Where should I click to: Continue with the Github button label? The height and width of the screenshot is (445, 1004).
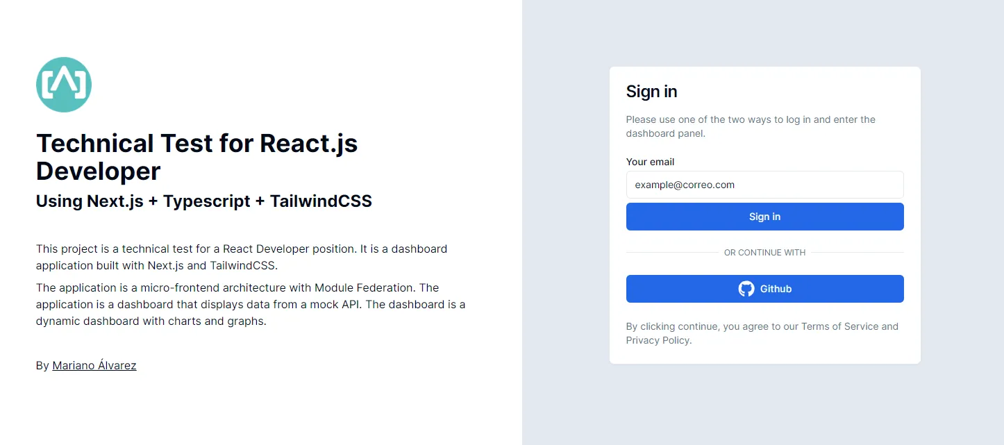click(x=776, y=289)
